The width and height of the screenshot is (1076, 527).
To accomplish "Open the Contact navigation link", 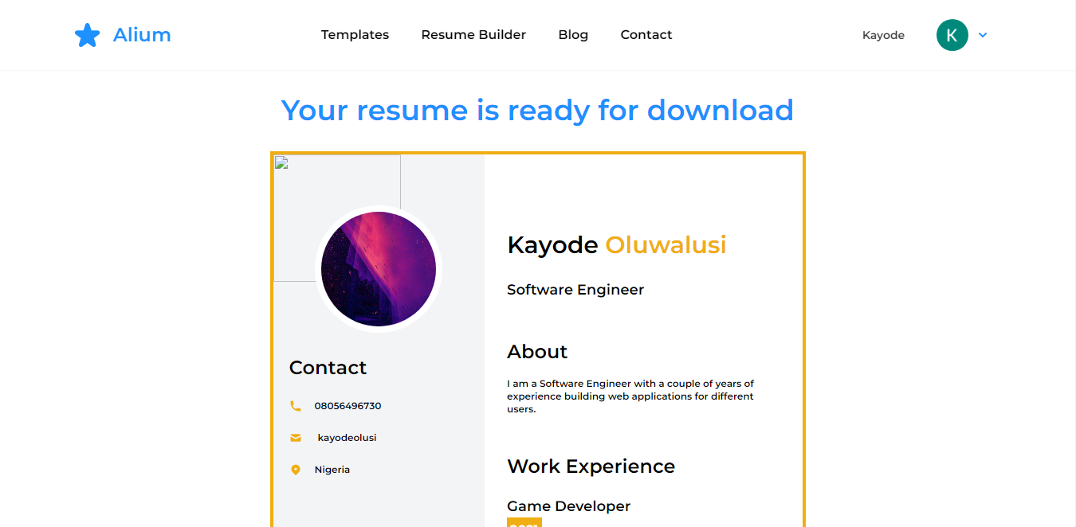I will tap(646, 35).
